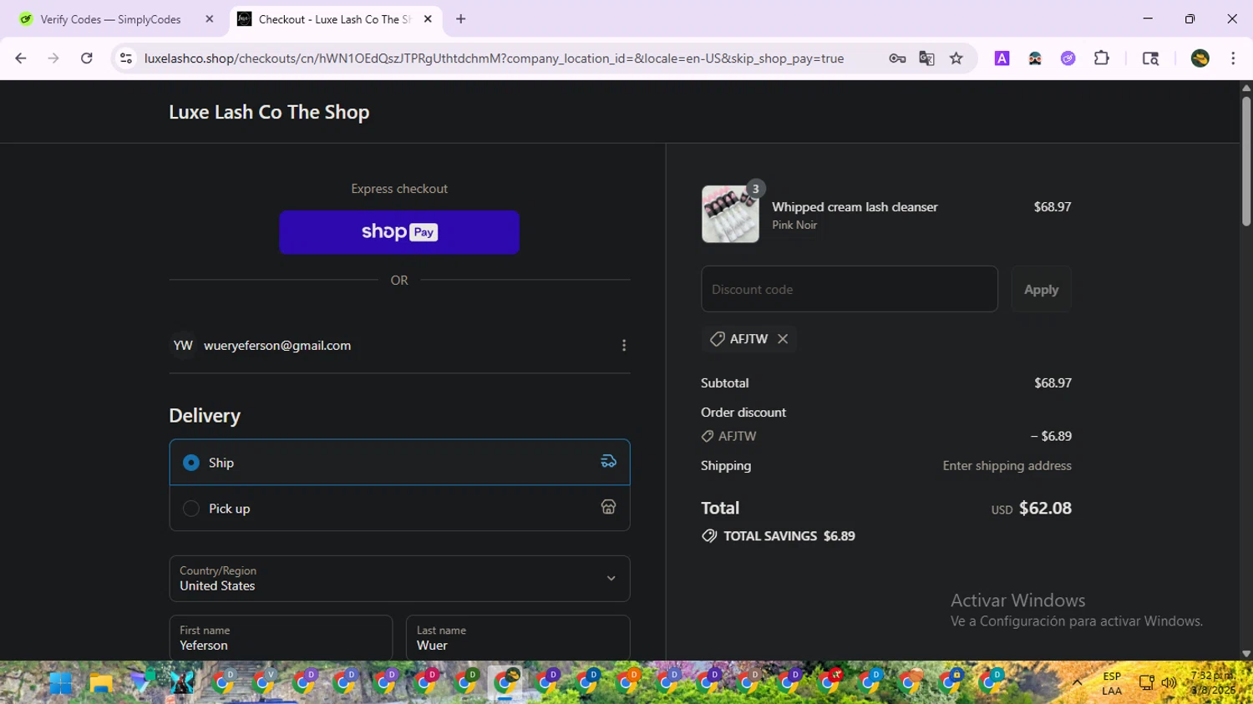
Task: Close the Checkout Luxe Lash tab
Action: pos(428,19)
